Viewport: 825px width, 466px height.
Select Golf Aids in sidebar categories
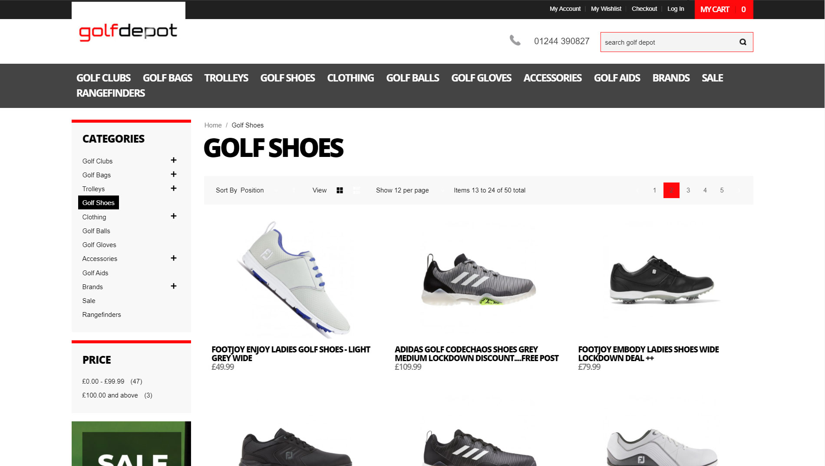[x=95, y=273]
